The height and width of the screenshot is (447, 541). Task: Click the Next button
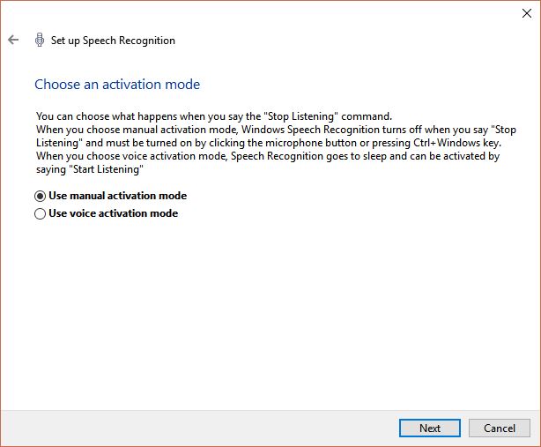(x=430, y=428)
